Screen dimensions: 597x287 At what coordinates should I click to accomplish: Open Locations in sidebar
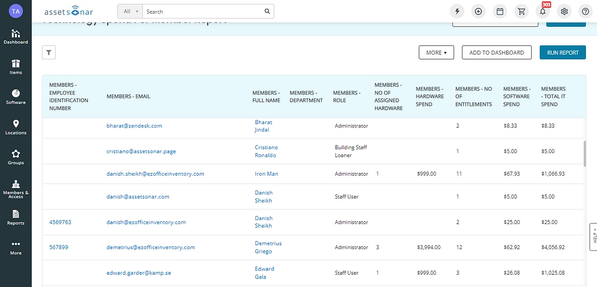tap(16, 127)
